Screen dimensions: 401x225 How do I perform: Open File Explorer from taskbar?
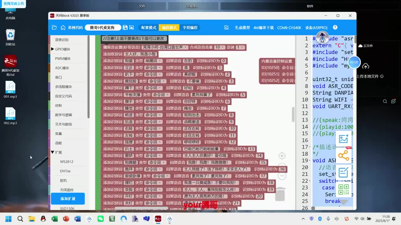pos(32,219)
